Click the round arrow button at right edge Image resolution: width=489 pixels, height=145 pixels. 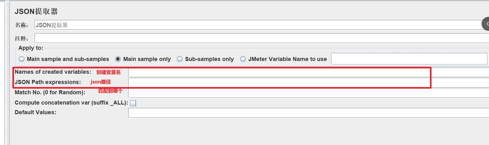coord(486,24)
